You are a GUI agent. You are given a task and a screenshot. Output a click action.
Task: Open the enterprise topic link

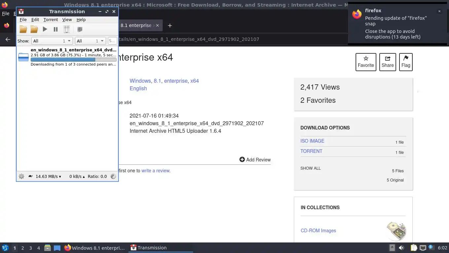pyautogui.click(x=176, y=81)
